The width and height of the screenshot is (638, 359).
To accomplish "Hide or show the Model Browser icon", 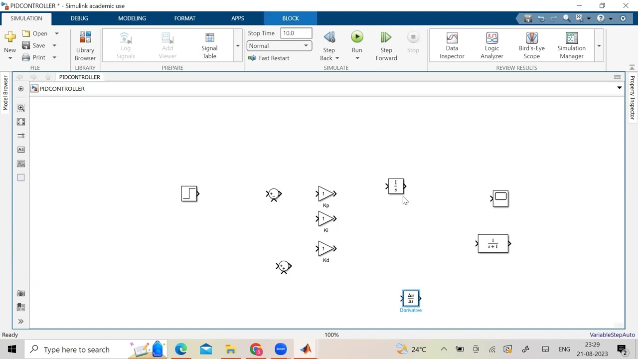I will (21, 89).
